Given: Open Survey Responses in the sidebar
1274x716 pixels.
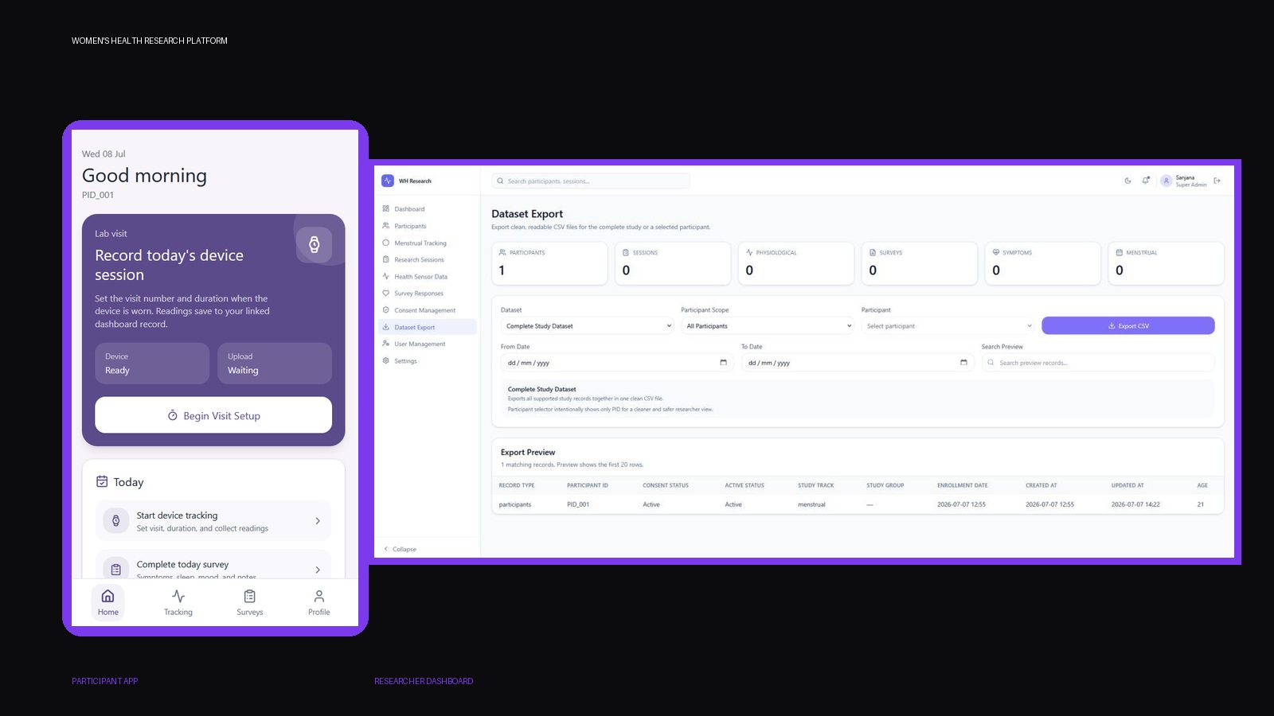Looking at the screenshot, I should tap(427, 294).
